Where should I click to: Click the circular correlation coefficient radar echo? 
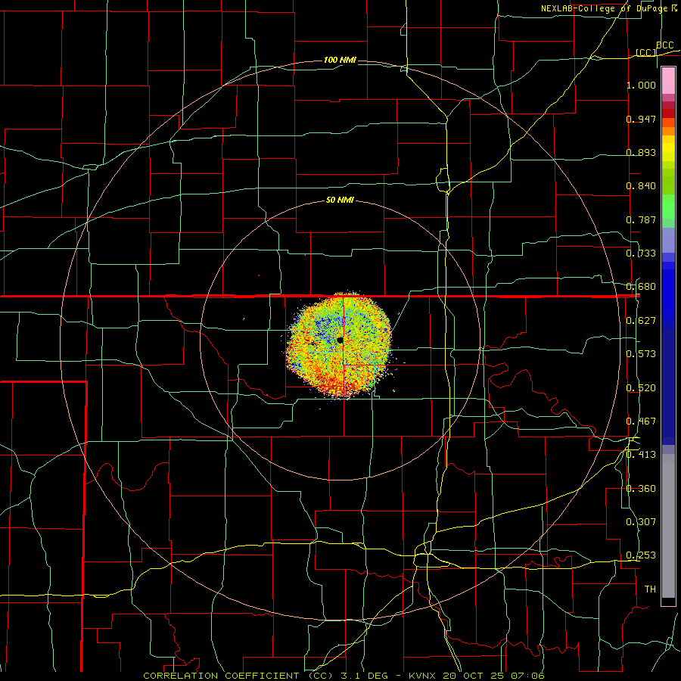pyautogui.click(x=339, y=345)
